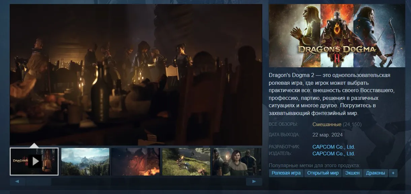Move the thumbnail strip scrollbar handle
The height and width of the screenshot is (194, 411).
coord(39,182)
